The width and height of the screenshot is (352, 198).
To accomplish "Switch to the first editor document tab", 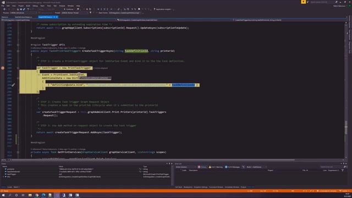I will [x=5, y=17].
